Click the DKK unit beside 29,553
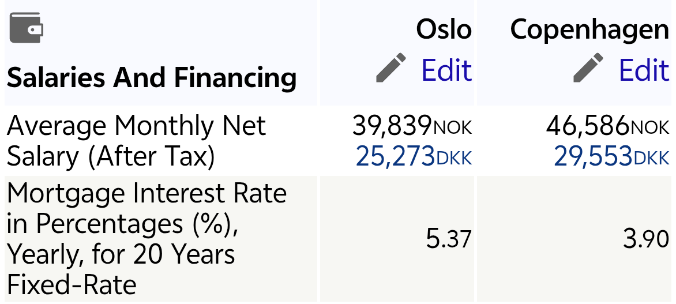Screen dimensions: 676x304 652,158
